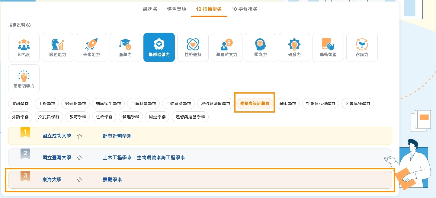Toggle the star next to 東海大學

(80, 180)
